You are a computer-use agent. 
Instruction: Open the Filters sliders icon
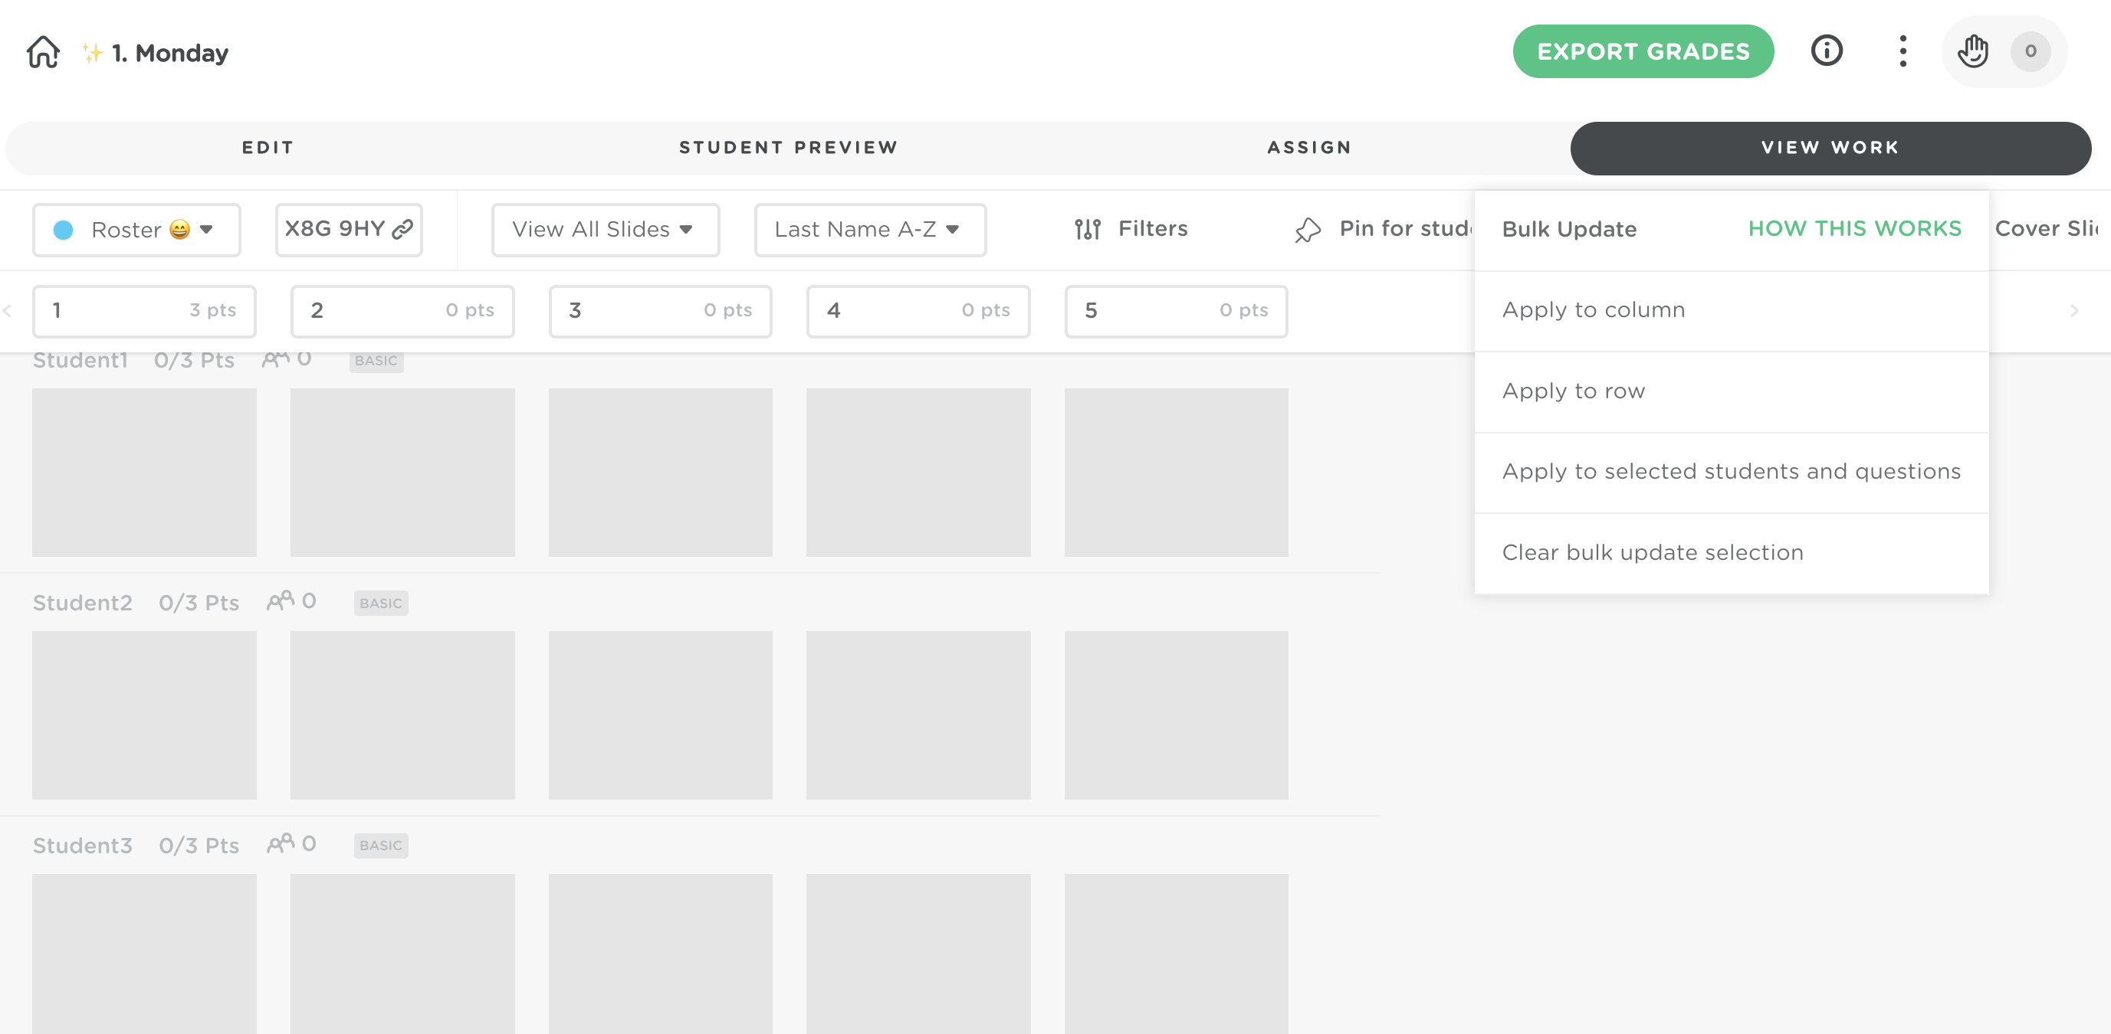click(x=1088, y=229)
